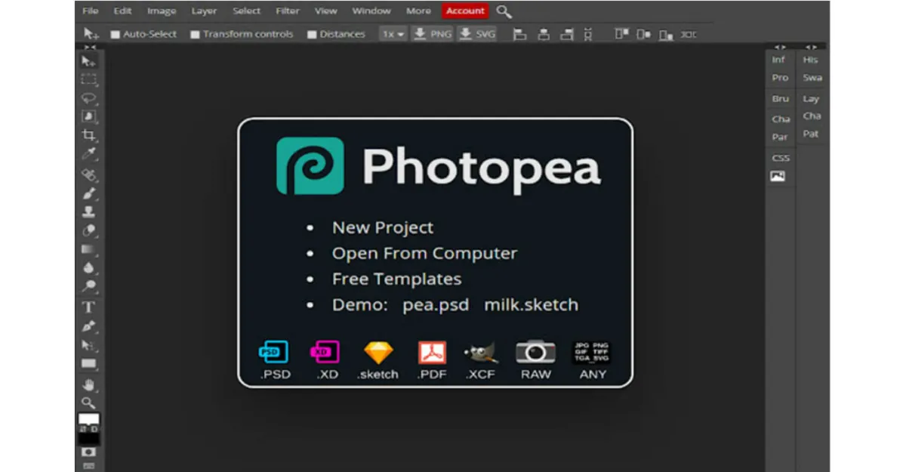Click the align right edges icon

pos(566,34)
